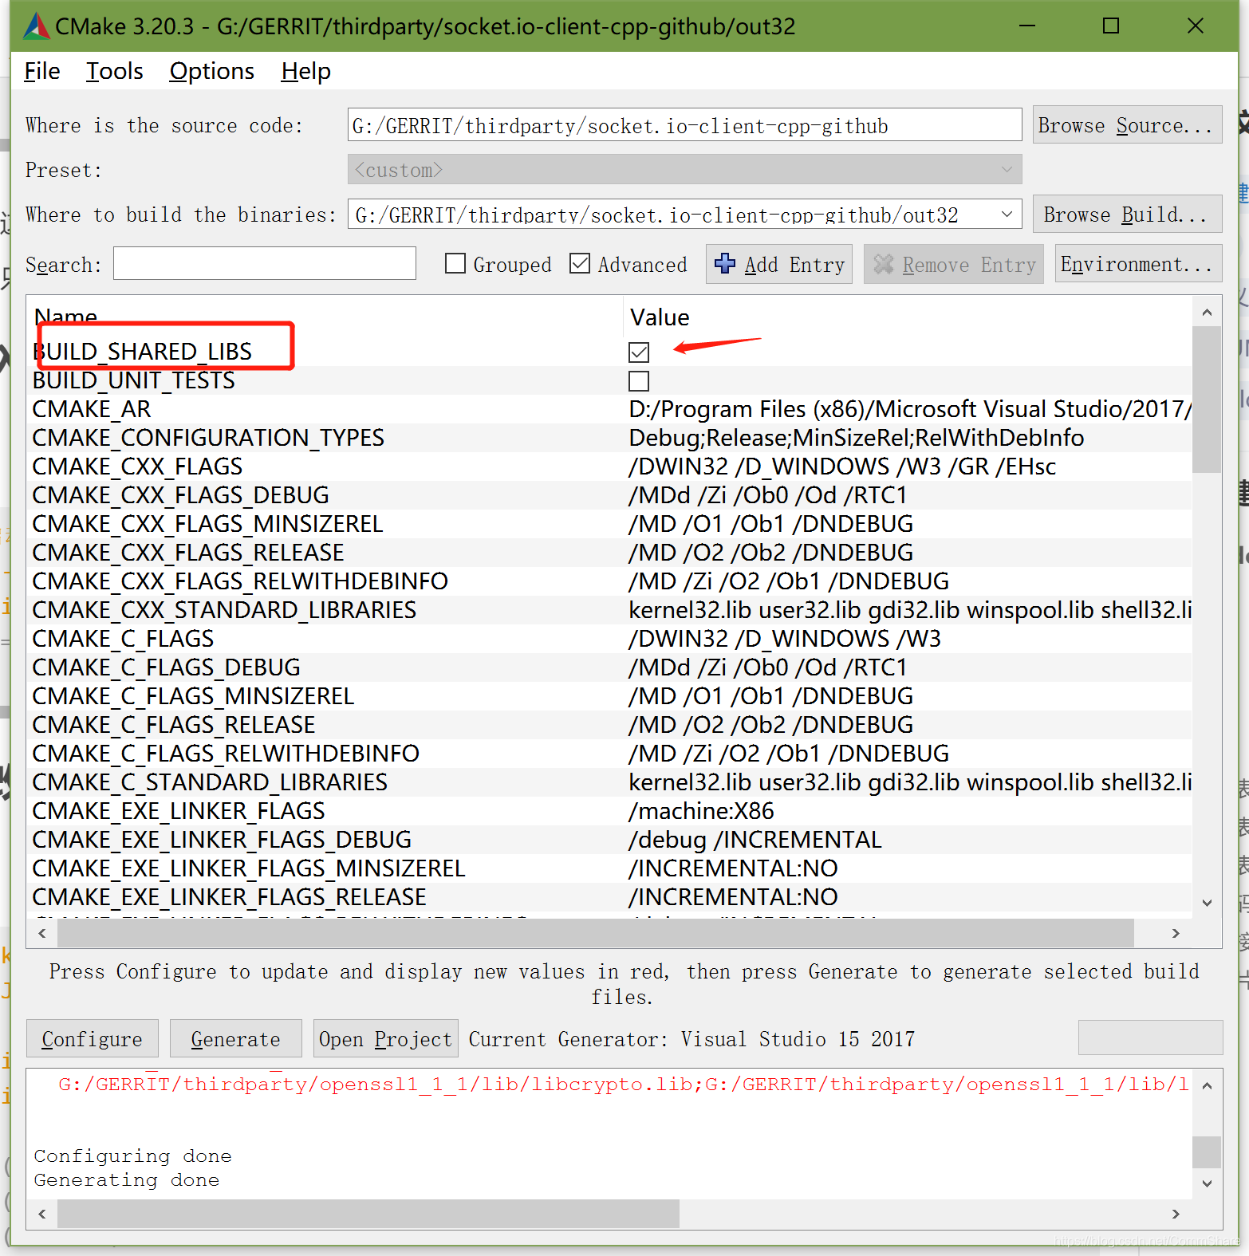
Task: Click the Generate button
Action: [236, 1038]
